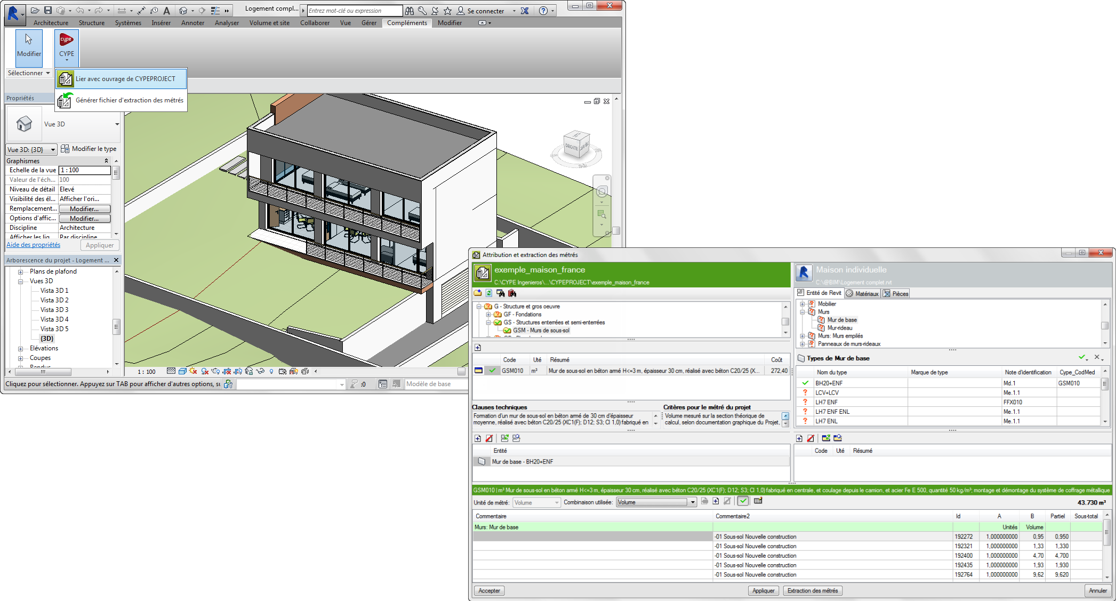Screen dimensions: 1116x601
Task: Toggle the question mark status for LCV+LCV row
Action: [805, 392]
